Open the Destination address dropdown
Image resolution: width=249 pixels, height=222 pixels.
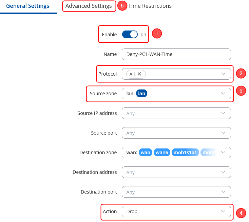tap(176, 172)
